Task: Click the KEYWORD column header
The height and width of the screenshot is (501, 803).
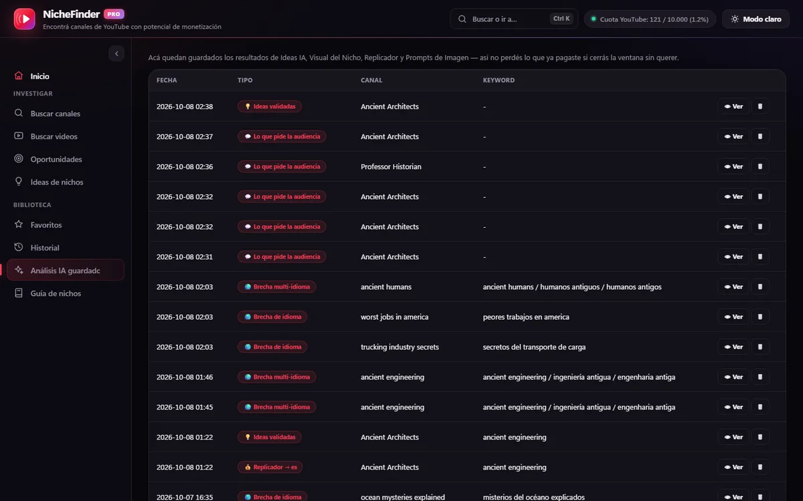Action: pos(499,80)
